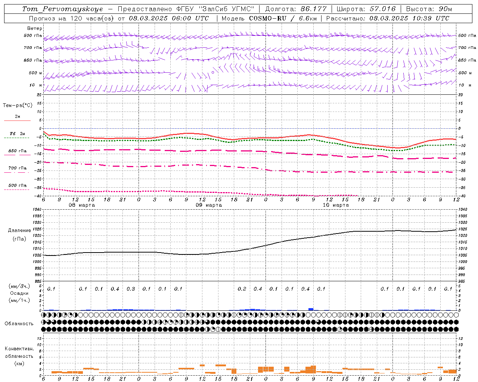Click the Ветер panel label
Image resolution: width=478 pixels, height=382 pixels.
(35, 28)
